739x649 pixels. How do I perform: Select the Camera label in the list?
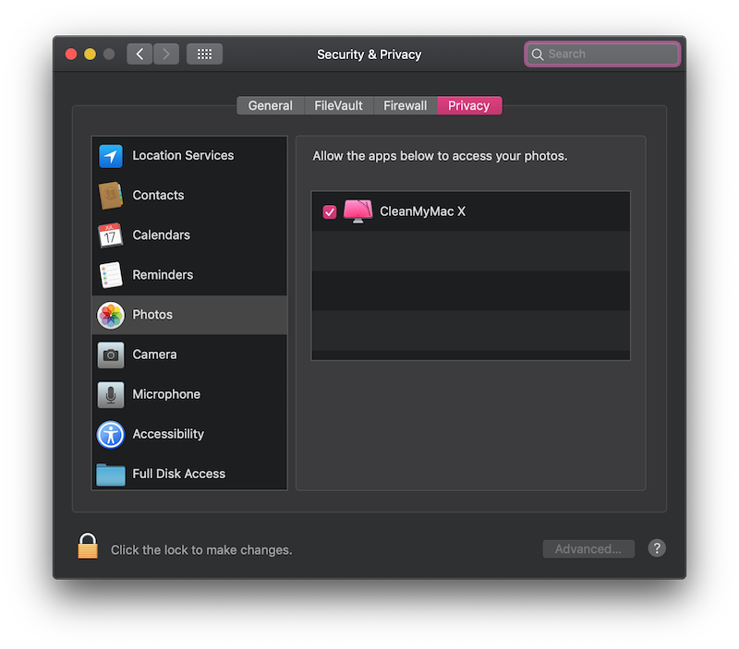click(154, 355)
